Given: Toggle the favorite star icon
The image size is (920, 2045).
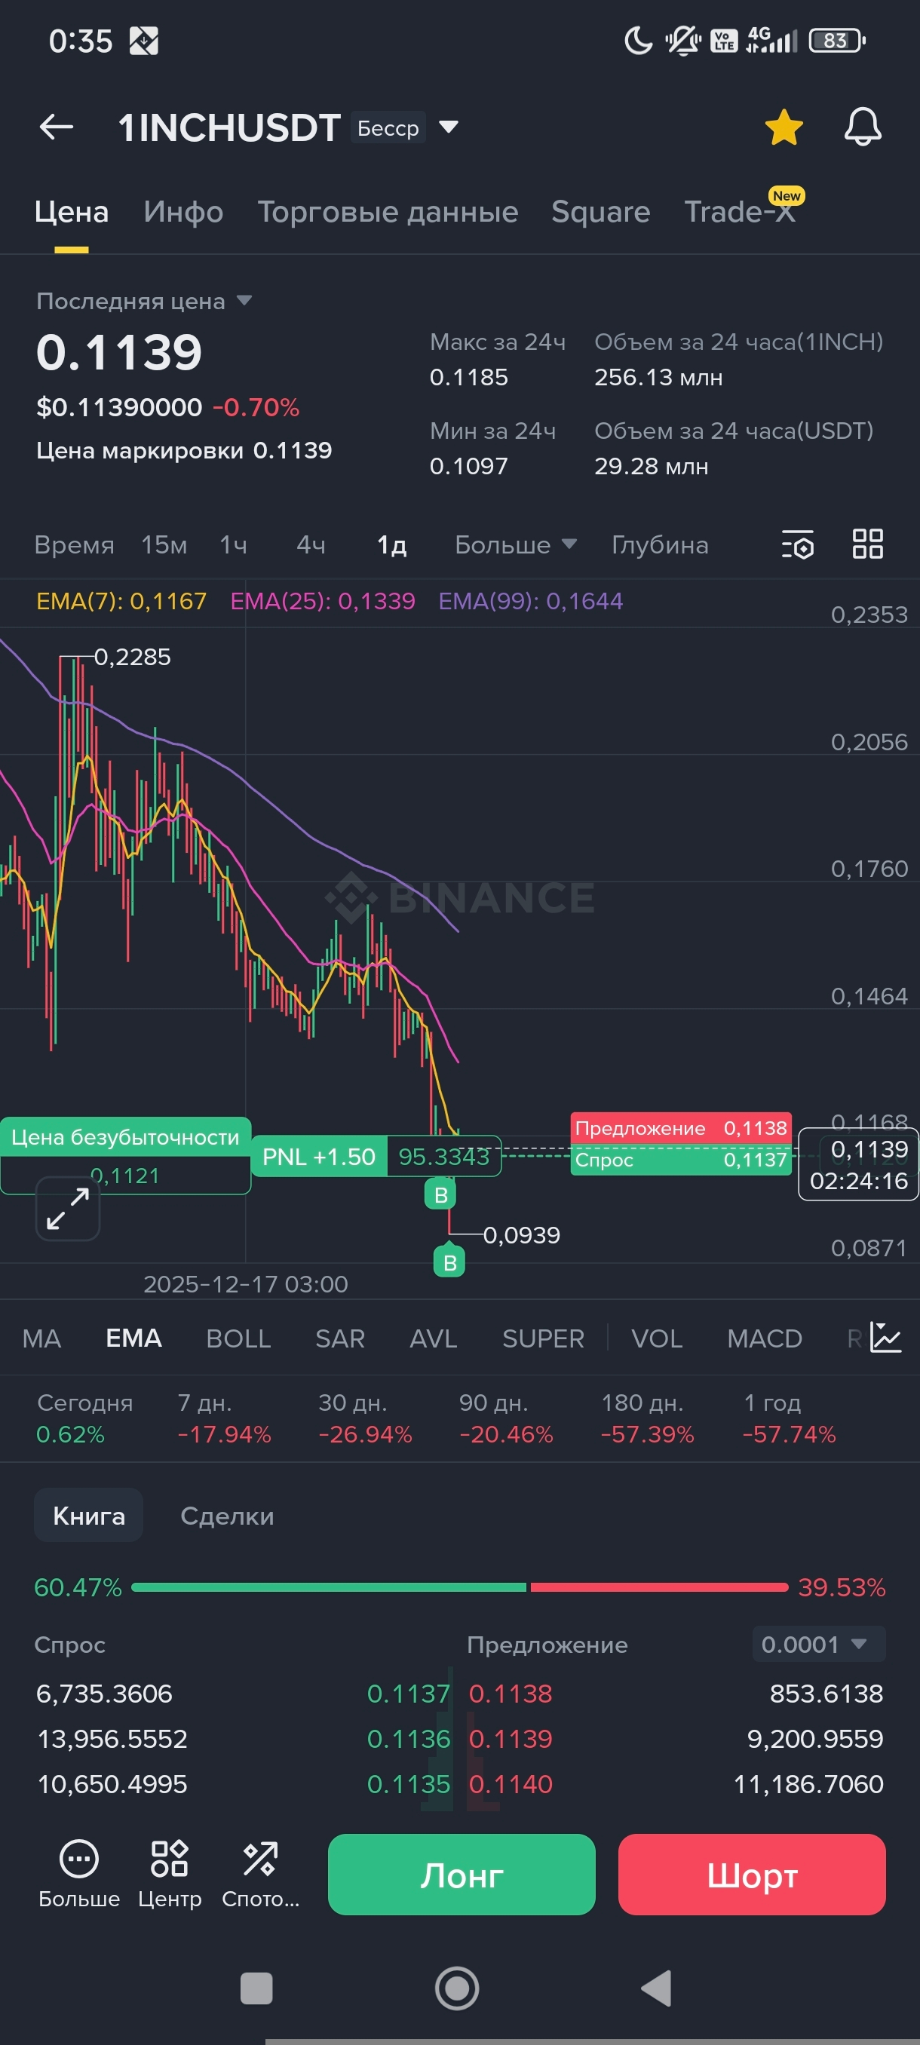Looking at the screenshot, I should tap(784, 127).
